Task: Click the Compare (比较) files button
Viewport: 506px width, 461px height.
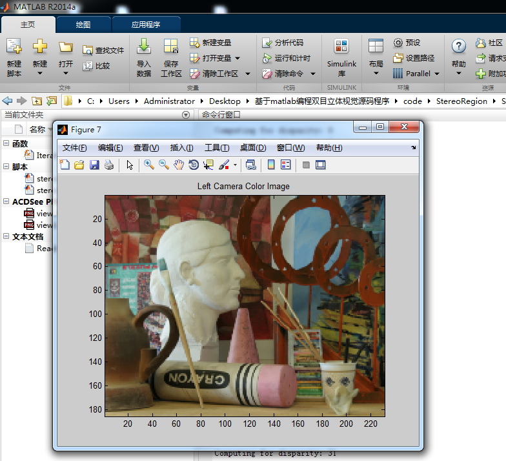Action: [x=97, y=66]
